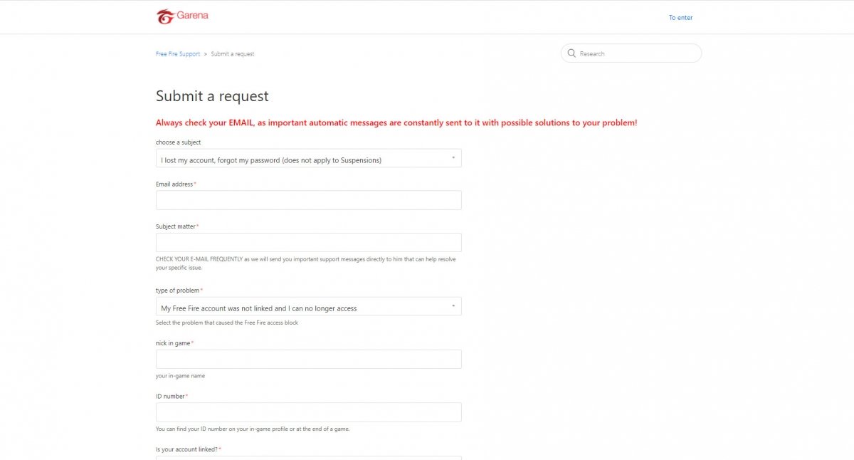
Task: Go to Free Fire Support breadcrumb
Action: click(178, 54)
